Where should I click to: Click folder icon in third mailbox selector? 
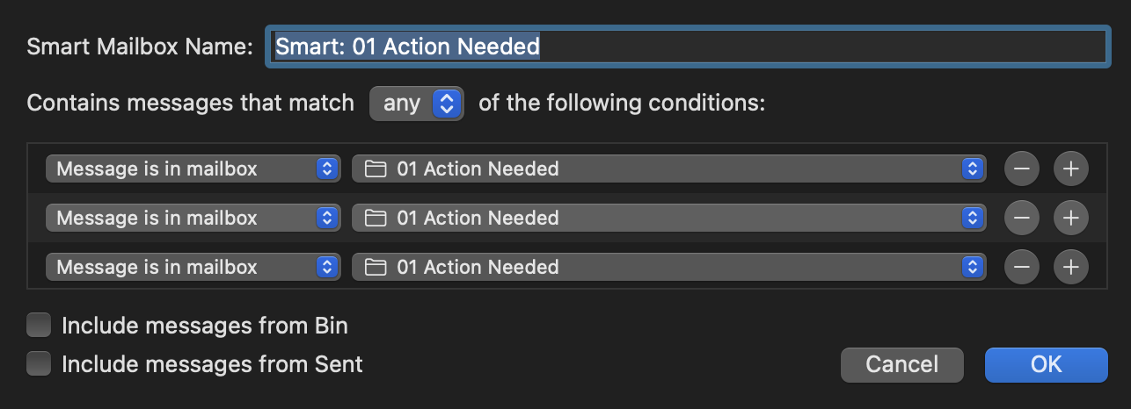[376, 267]
